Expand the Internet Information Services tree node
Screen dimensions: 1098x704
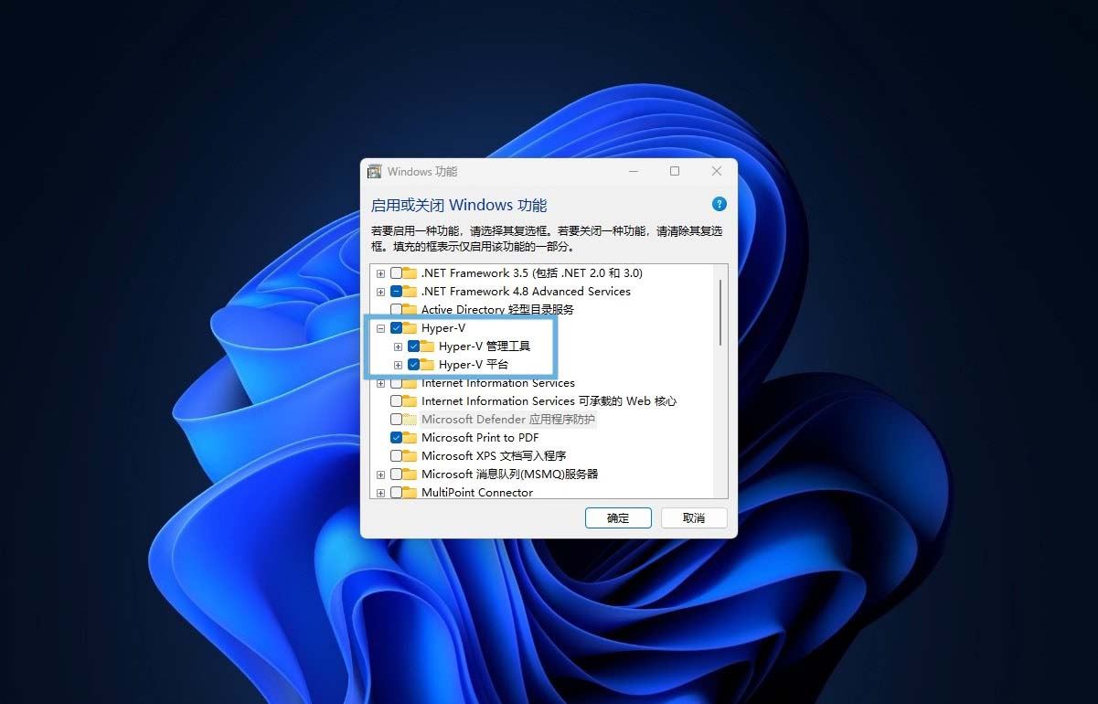(380, 382)
